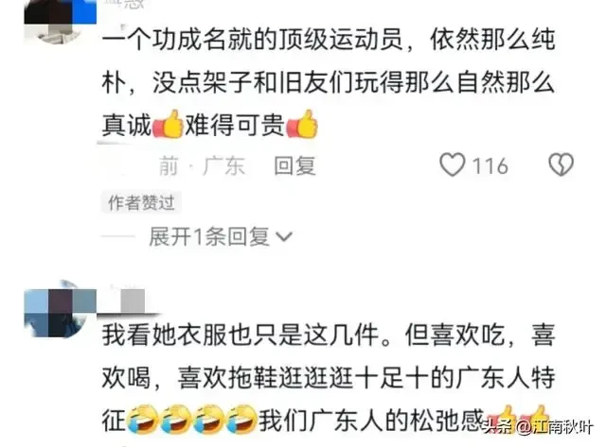The image size is (606, 447).
Task: Click the like count 116
Action: tap(490, 165)
